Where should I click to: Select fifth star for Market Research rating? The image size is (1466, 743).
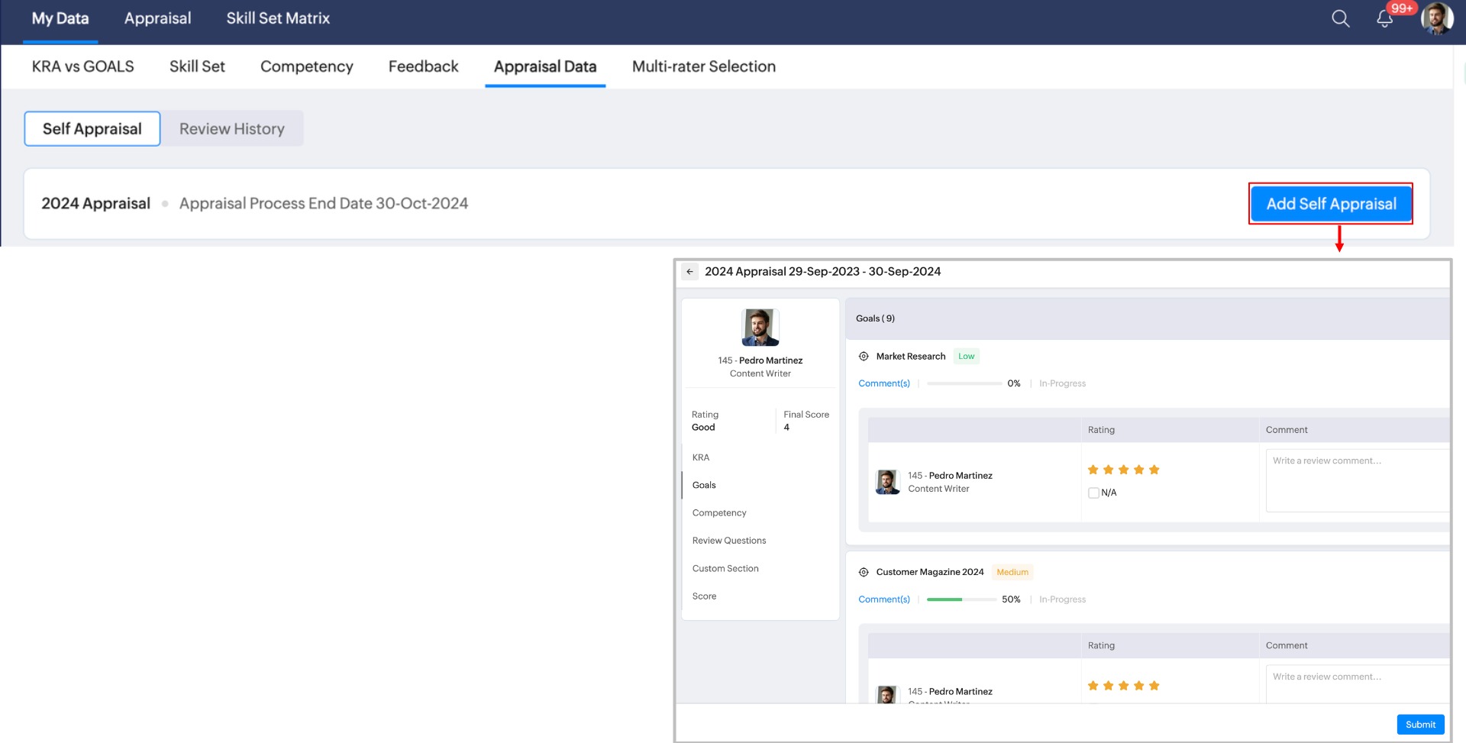pos(1154,470)
